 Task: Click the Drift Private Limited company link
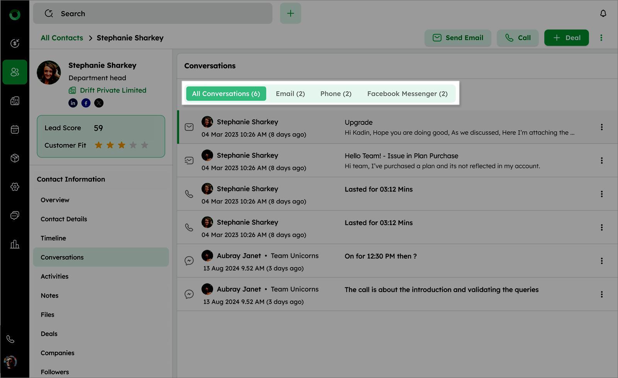tap(113, 90)
